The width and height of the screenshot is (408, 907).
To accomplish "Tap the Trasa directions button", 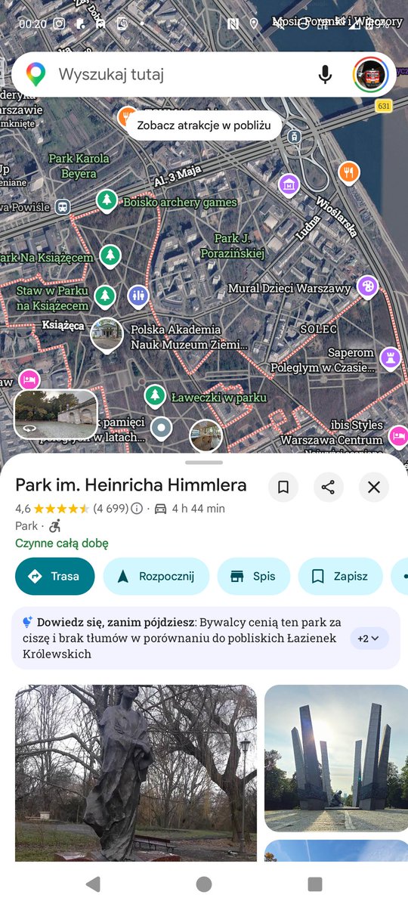I will click(x=54, y=577).
